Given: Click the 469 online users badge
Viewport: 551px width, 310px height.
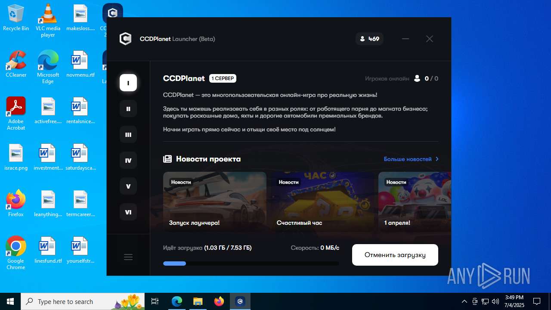Looking at the screenshot, I should [369, 39].
